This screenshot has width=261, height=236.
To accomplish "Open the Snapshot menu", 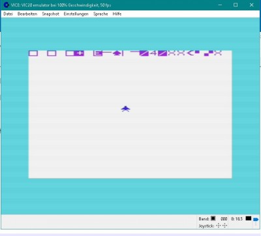I will point(50,14).
